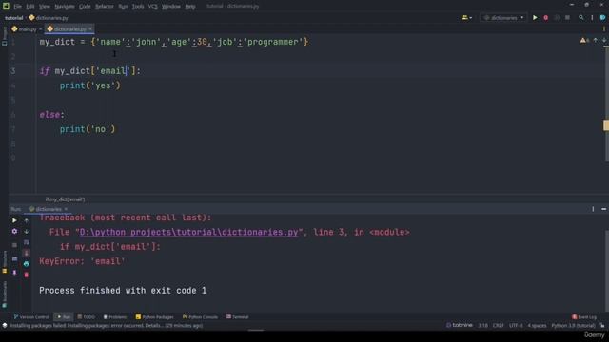
Task: Move down the stack trace arrow
Action: [27, 231]
